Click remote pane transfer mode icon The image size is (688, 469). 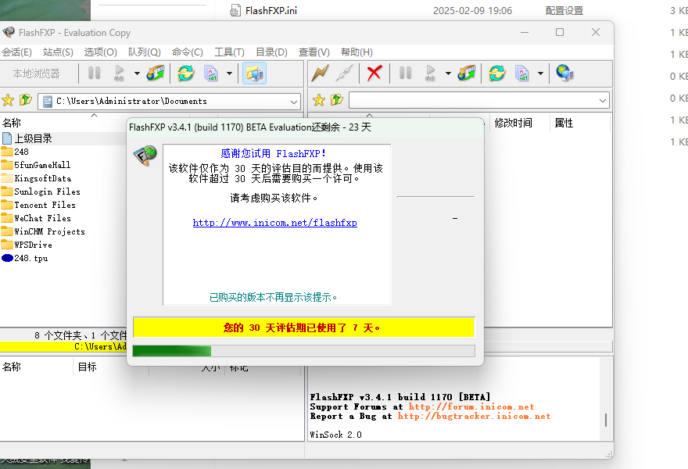522,73
